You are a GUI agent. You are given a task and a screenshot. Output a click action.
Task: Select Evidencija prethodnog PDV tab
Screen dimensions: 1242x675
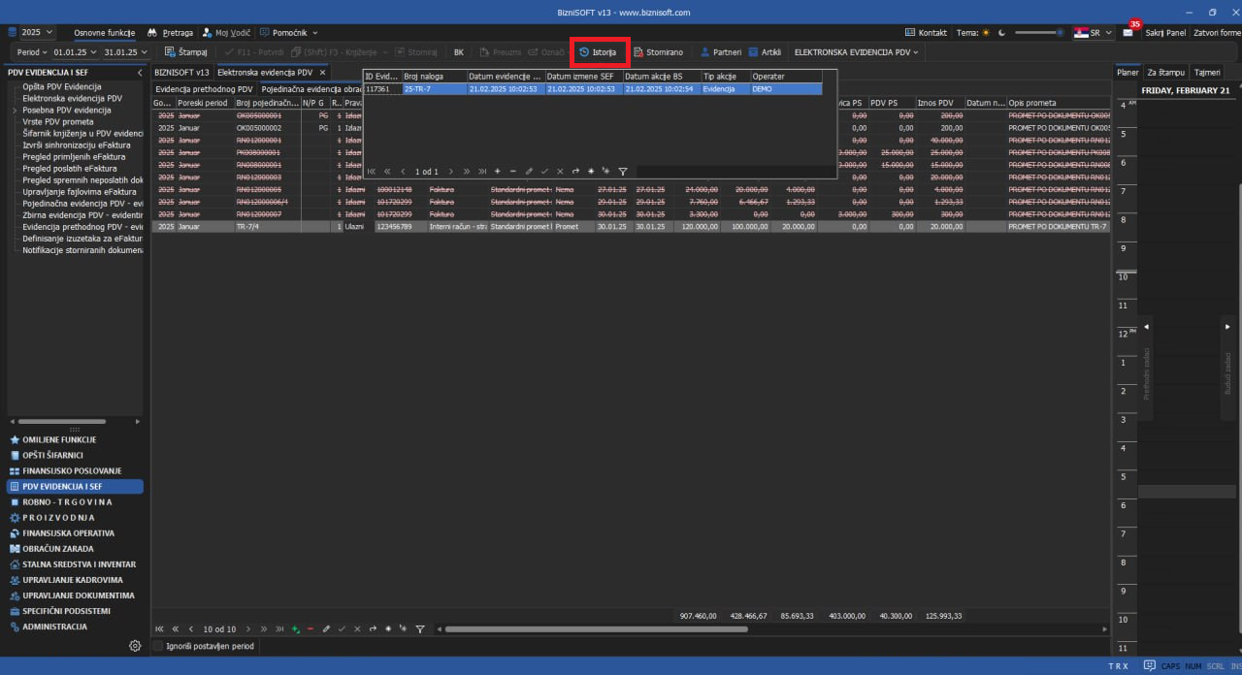204,89
